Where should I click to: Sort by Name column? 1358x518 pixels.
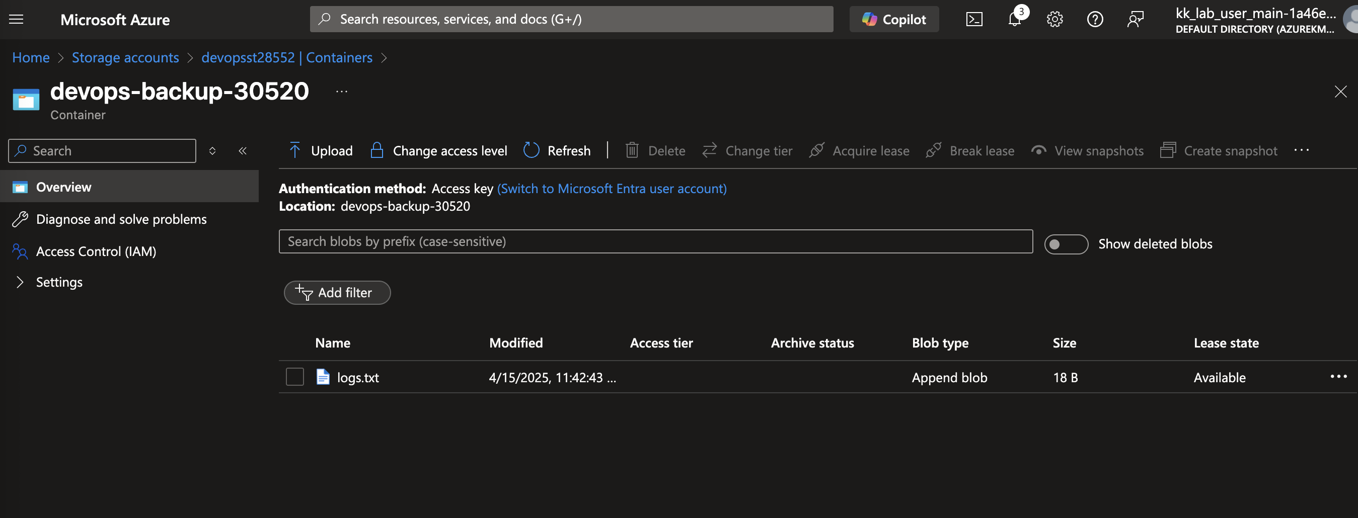click(x=333, y=343)
